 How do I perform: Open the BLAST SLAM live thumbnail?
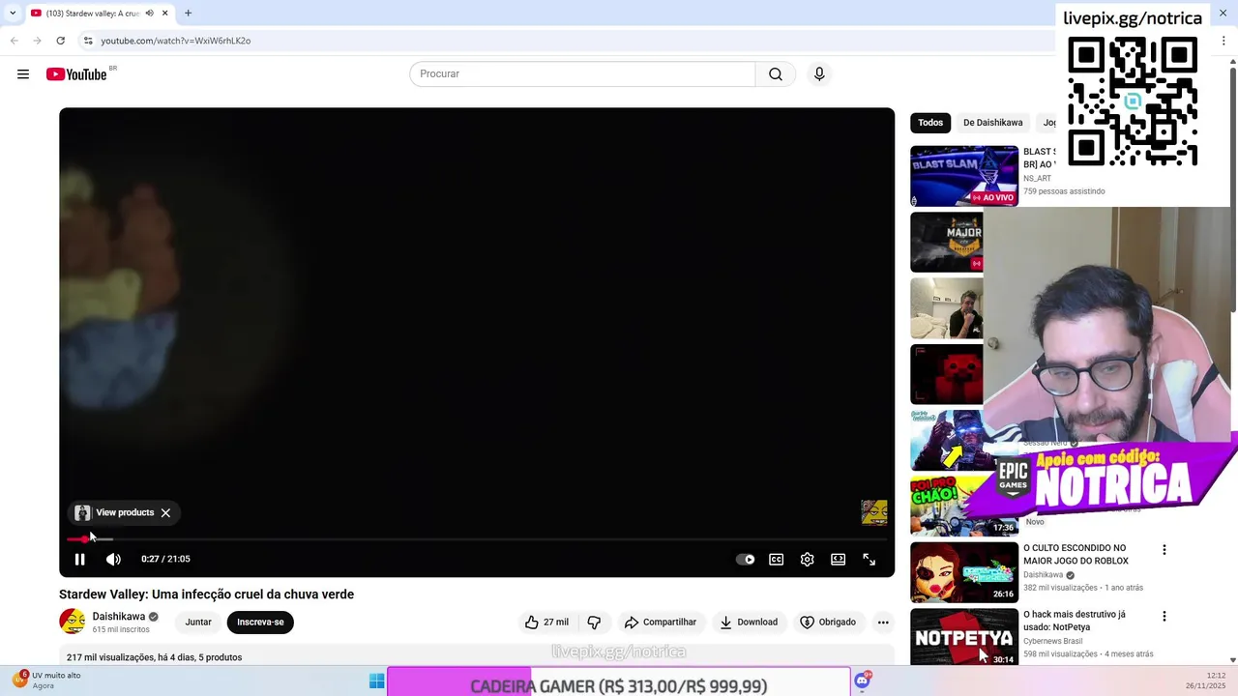click(964, 176)
